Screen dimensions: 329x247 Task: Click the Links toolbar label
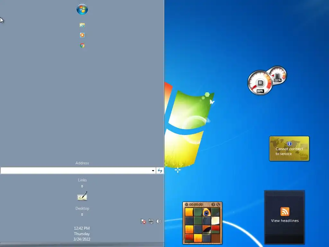pyautogui.click(x=82, y=180)
